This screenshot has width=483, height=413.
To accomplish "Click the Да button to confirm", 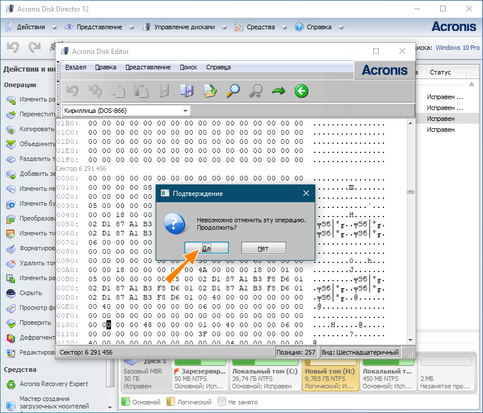I will tap(207, 248).
